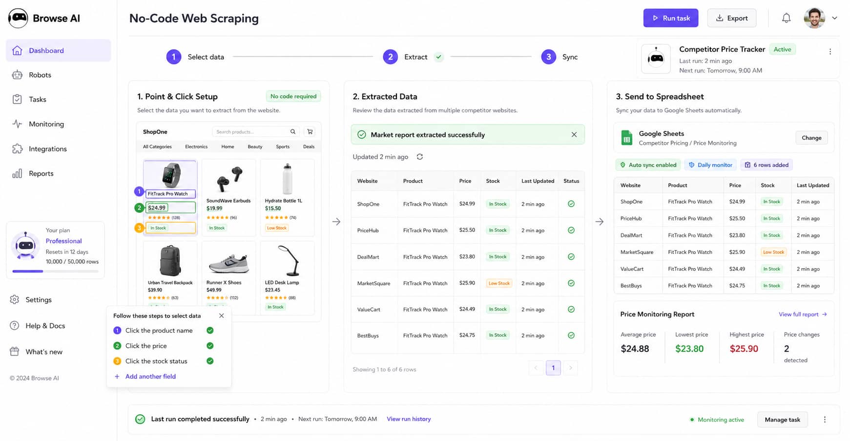Click the Urban Travel Backpack product thumbnail
Image resolution: width=850 pixels, height=441 pixels.
click(170, 261)
